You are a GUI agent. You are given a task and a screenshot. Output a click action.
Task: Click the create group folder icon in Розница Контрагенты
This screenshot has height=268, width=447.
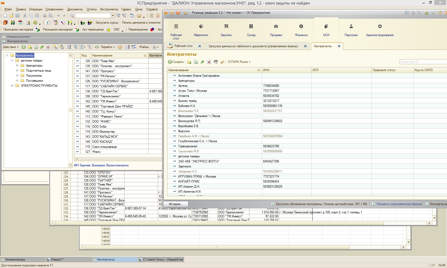(189, 62)
